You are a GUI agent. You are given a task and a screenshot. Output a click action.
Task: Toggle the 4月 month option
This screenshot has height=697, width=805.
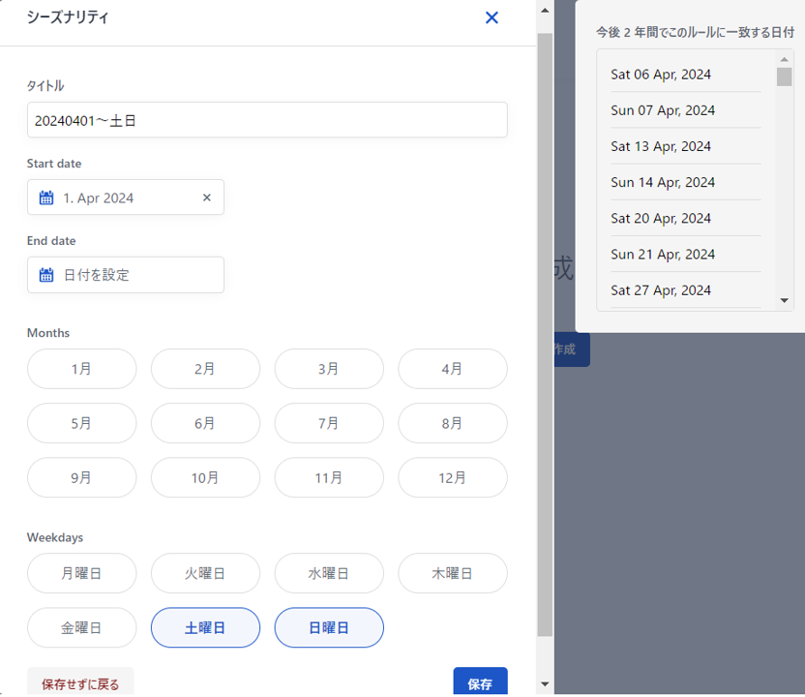[x=453, y=369]
